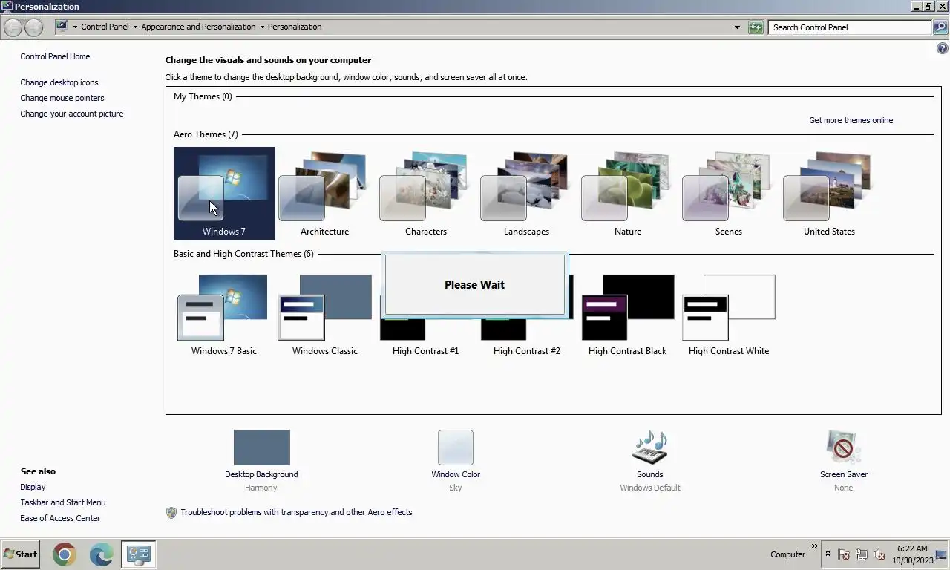The image size is (950, 570).
Task: Expand the address bar history dropdown
Action: pos(737,27)
